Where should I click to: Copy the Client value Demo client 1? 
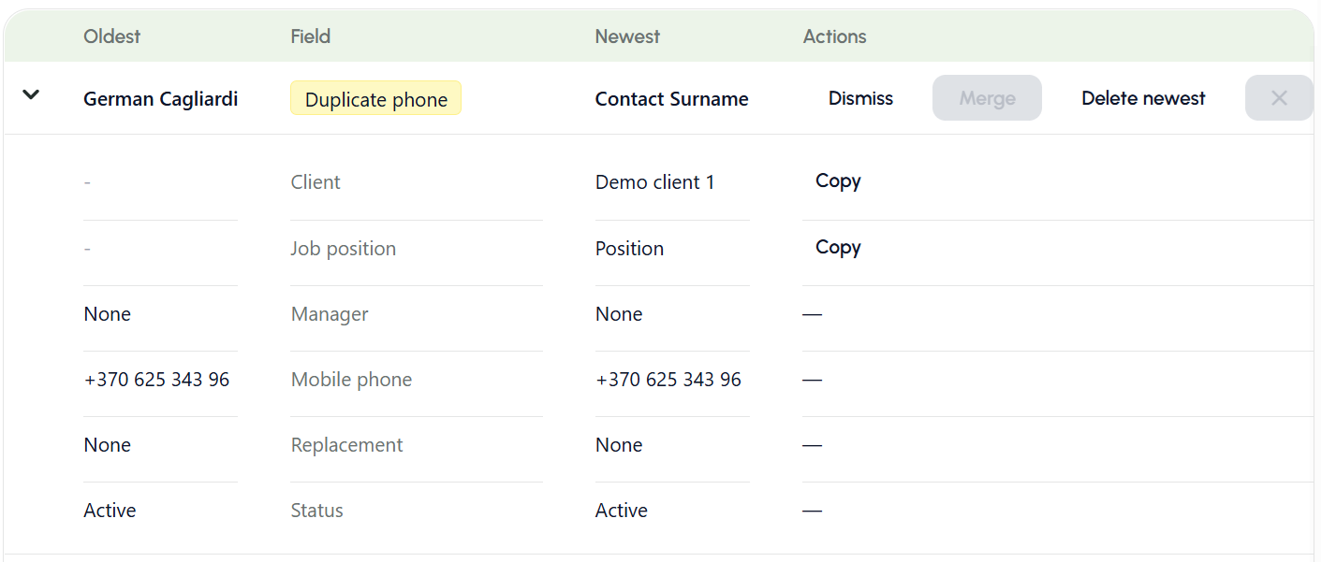click(x=837, y=180)
